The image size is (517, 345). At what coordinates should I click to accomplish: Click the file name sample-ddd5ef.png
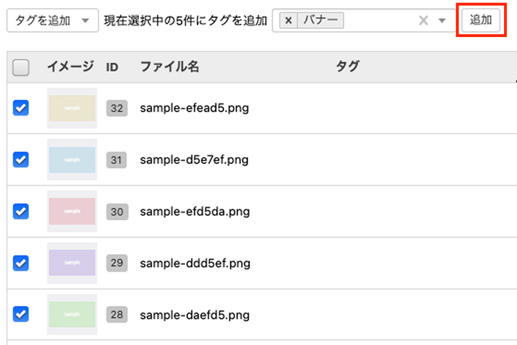coord(195,263)
